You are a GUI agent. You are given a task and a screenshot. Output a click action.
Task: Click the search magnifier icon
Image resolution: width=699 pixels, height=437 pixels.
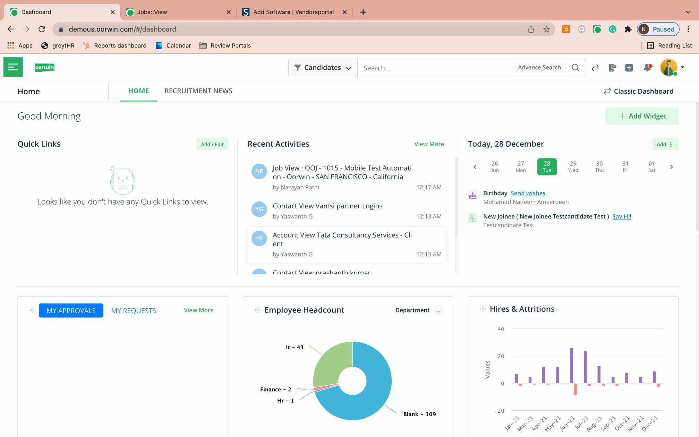576,68
